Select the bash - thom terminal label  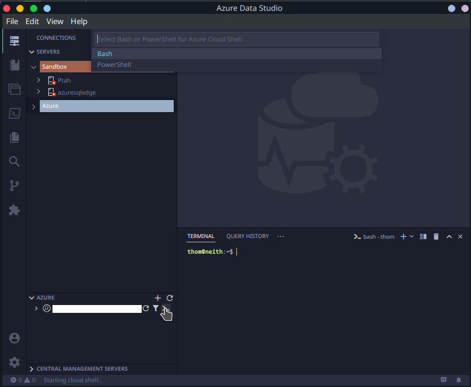(374, 236)
